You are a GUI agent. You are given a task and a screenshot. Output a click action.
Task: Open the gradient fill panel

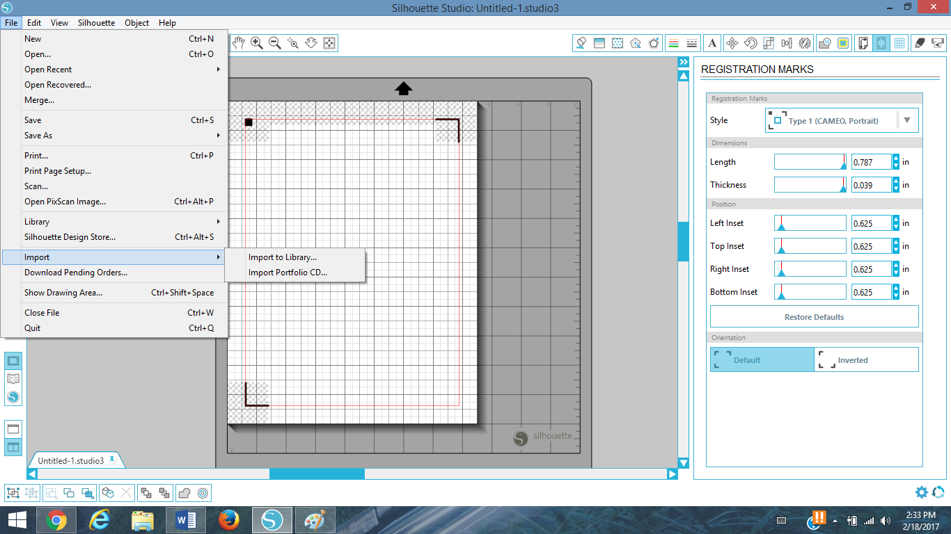[599, 43]
